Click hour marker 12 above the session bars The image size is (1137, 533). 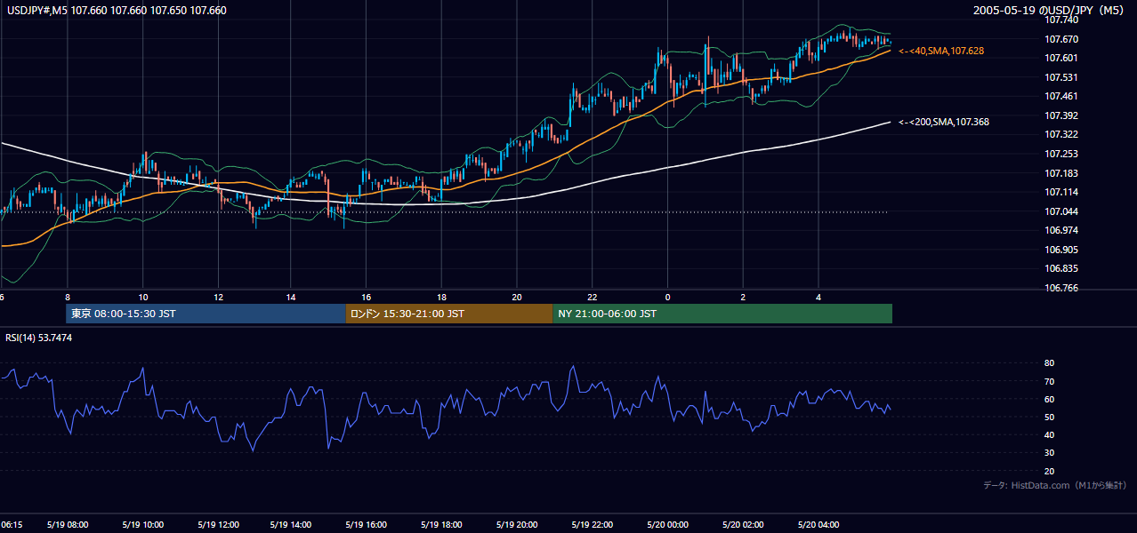(x=219, y=297)
